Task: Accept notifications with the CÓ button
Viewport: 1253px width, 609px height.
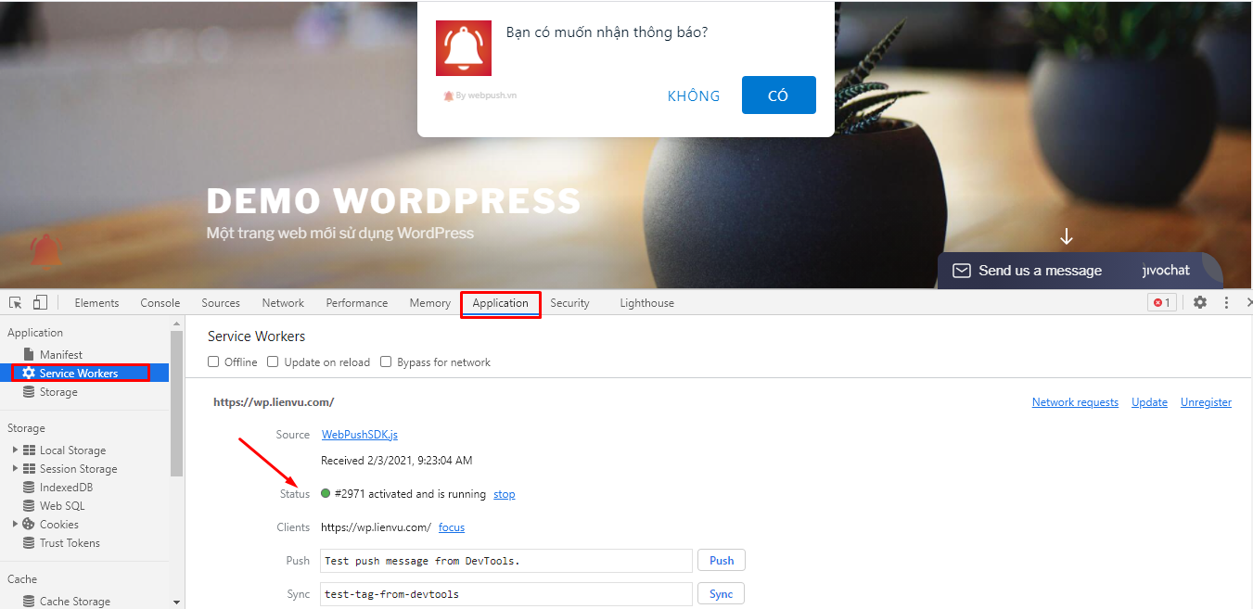Action: [779, 95]
